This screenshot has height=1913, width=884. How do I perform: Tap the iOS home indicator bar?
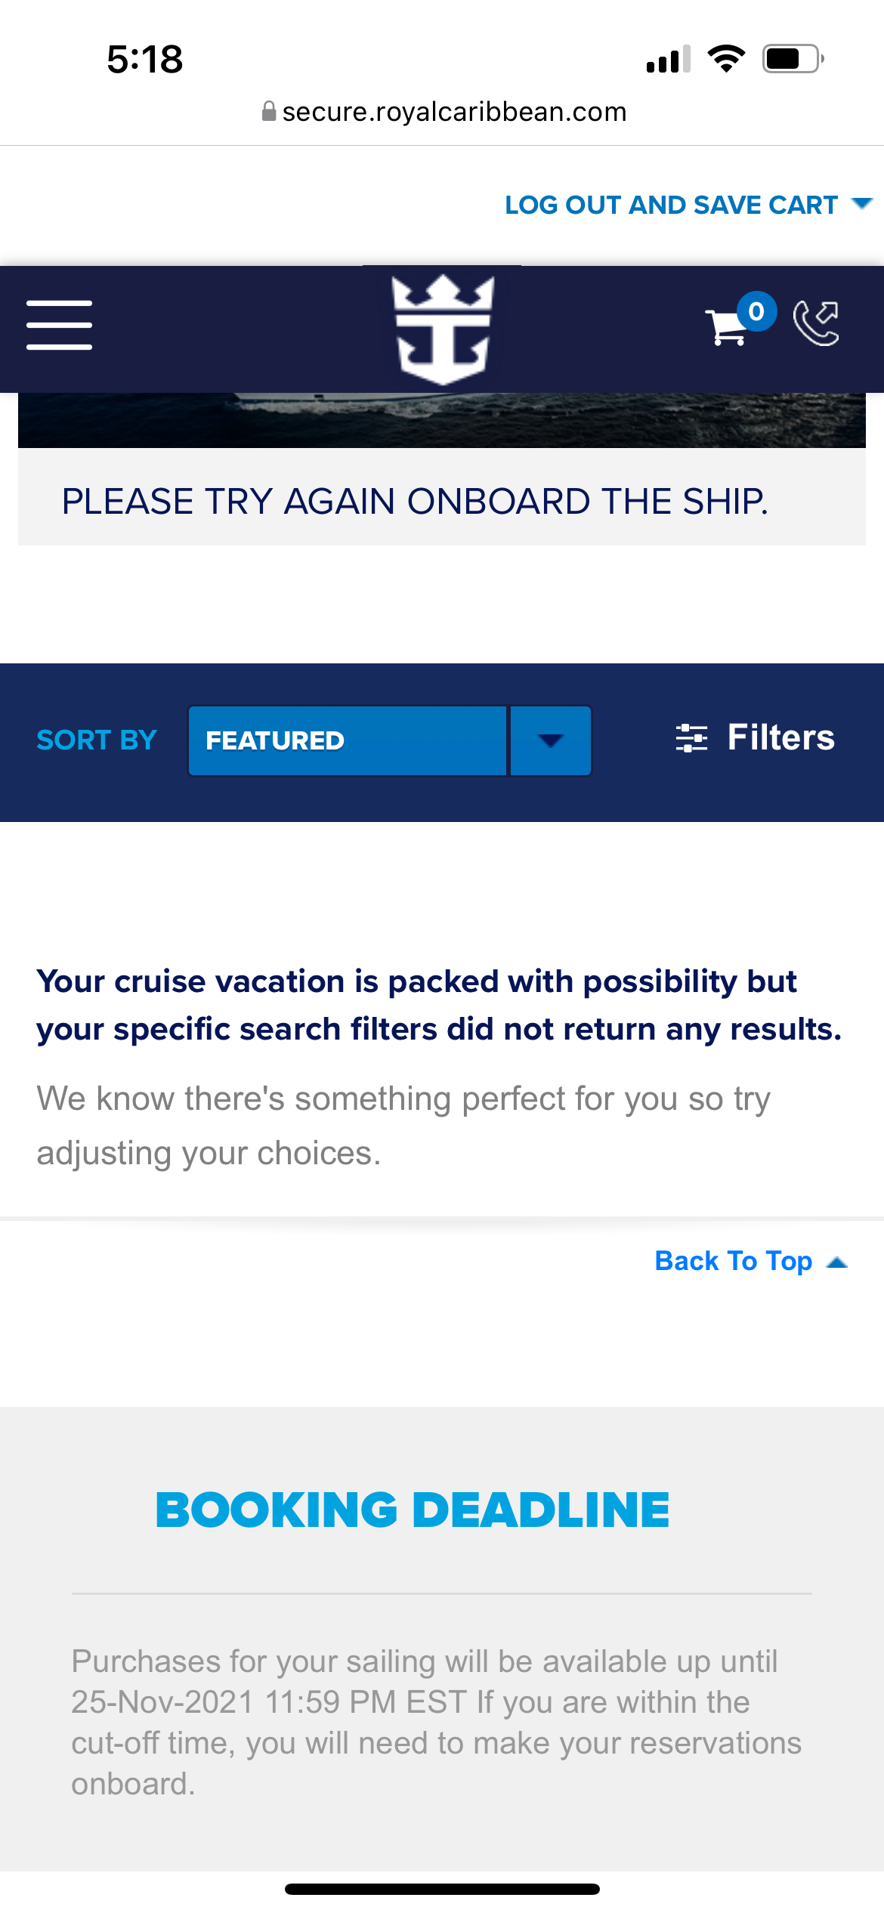[x=442, y=1889]
